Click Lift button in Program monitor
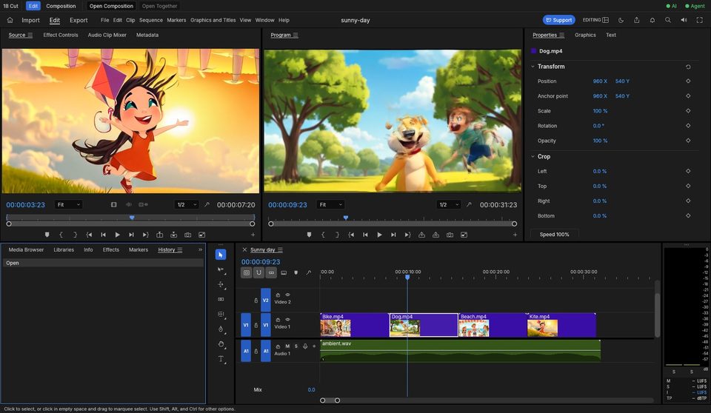Viewport: 711px width, 413px height. point(421,235)
